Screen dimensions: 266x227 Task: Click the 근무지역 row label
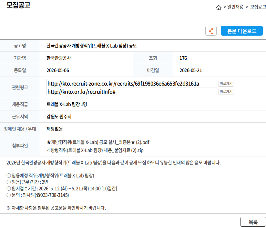coord(20,117)
